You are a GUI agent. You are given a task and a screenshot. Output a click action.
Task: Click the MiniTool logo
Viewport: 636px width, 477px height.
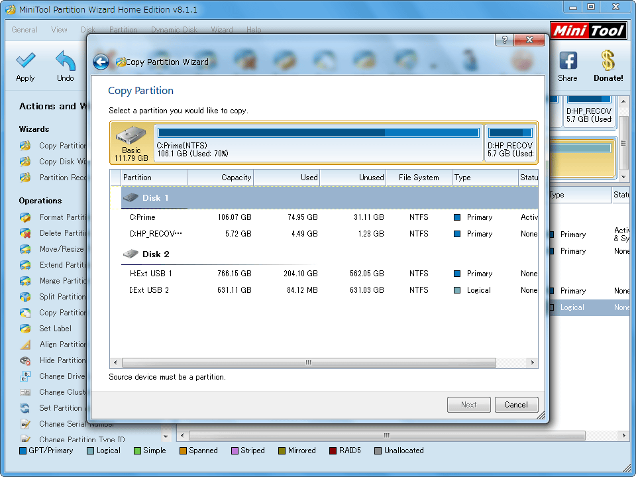point(588,31)
